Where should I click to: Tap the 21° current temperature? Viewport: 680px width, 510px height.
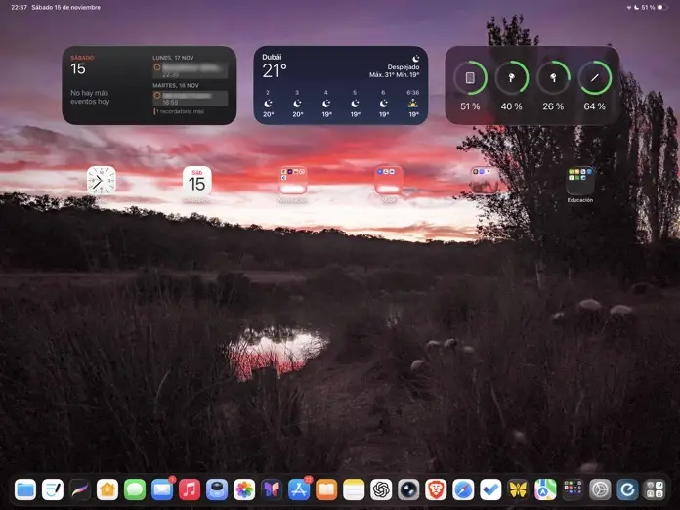tap(275, 70)
